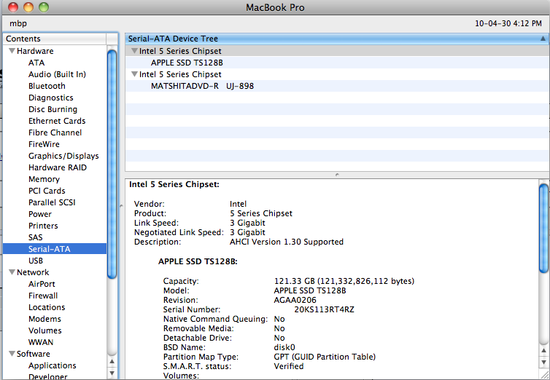The width and height of the screenshot is (550, 380).
Task: Select WWAN entry
Action: pyautogui.click(x=41, y=342)
